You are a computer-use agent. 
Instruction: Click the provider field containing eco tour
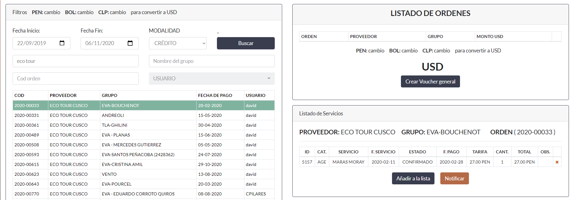pyautogui.click(x=75, y=61)
